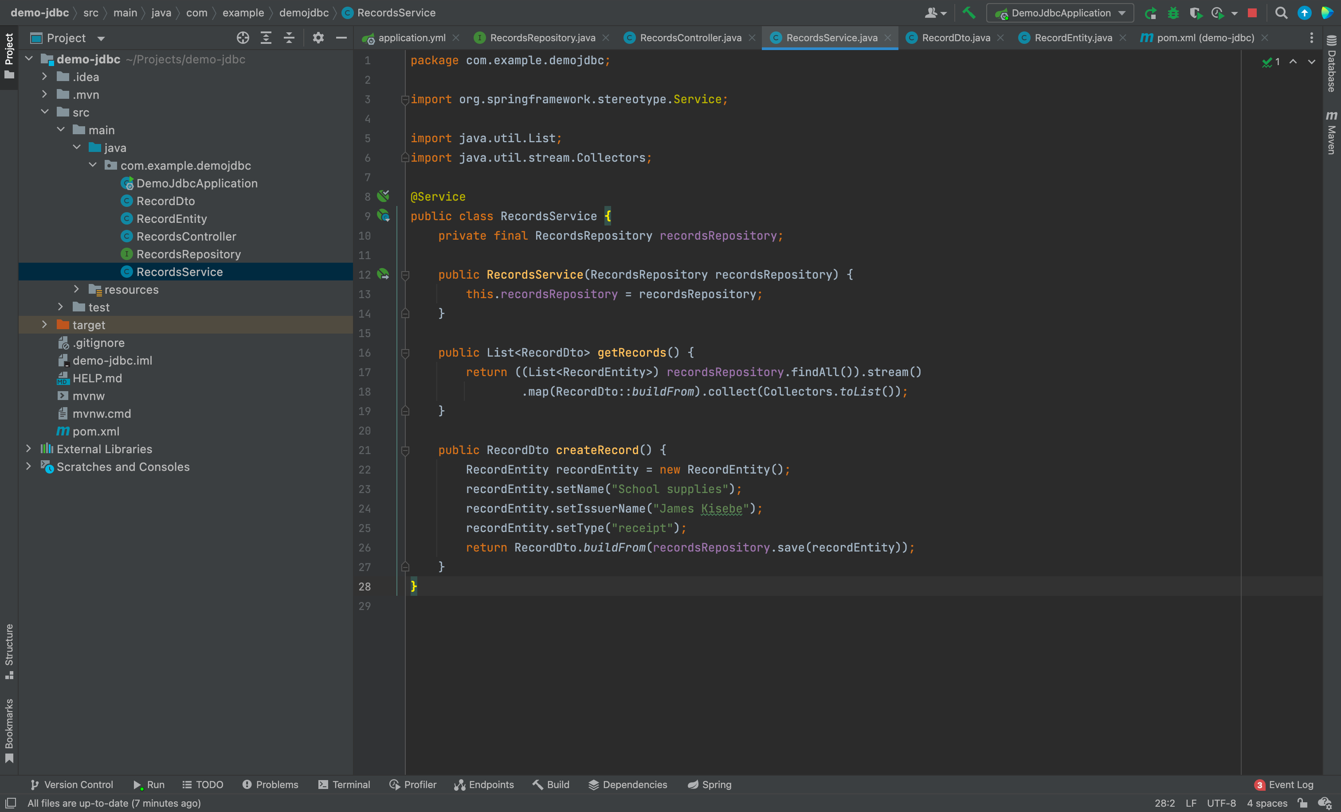Expand the .mvn folder
Image resolution: width=1341 pixels, height=812 pixels.
(45, 94)
